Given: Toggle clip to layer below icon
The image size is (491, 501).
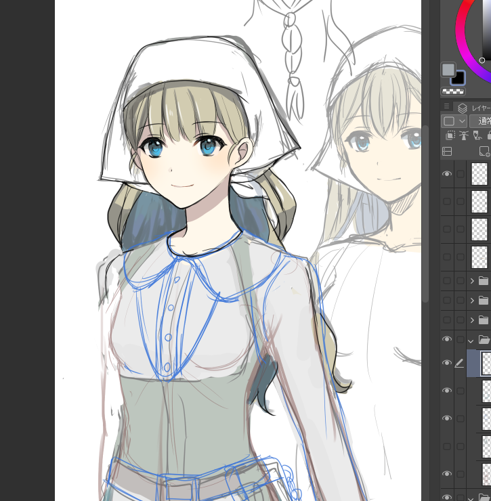Looking at the screenshot, I should 450,135.
